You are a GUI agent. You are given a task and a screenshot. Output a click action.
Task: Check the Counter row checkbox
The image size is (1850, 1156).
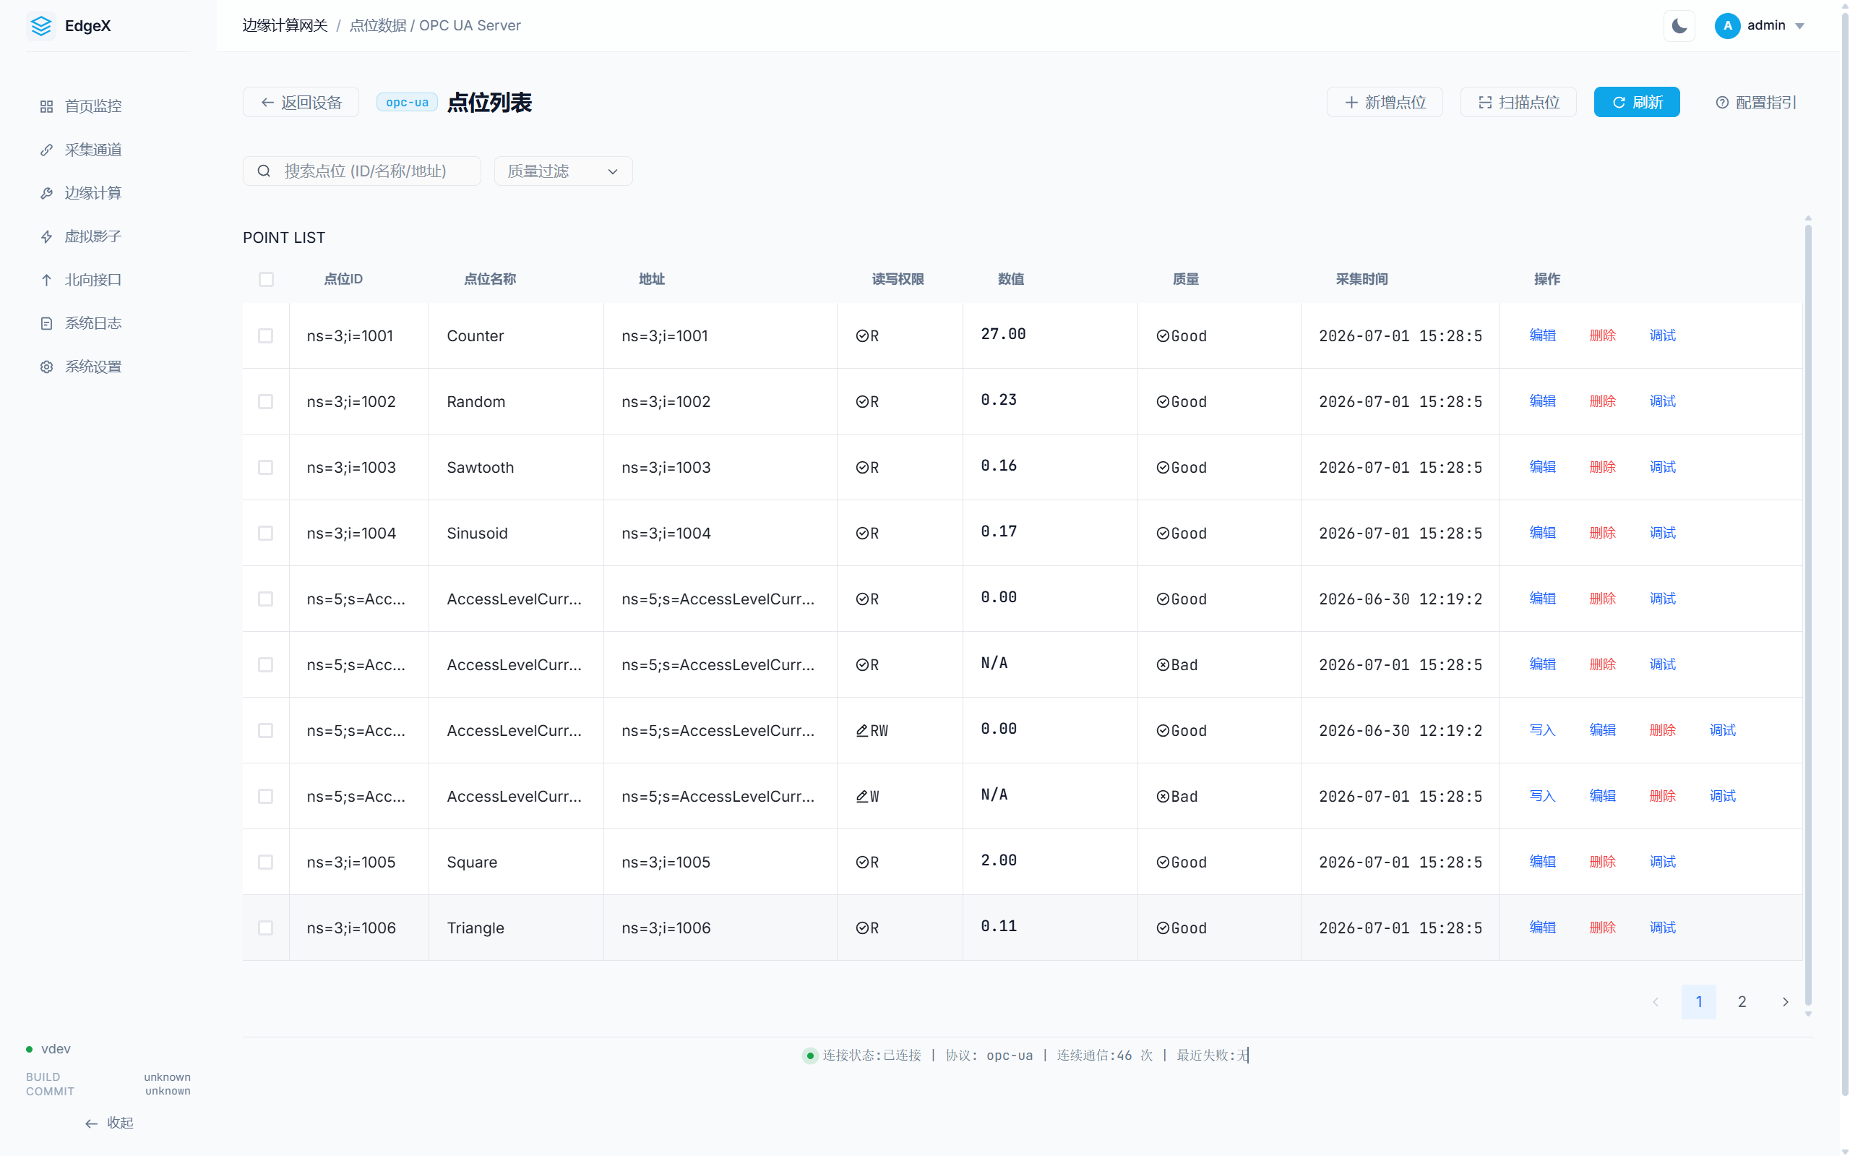[266, 336]
